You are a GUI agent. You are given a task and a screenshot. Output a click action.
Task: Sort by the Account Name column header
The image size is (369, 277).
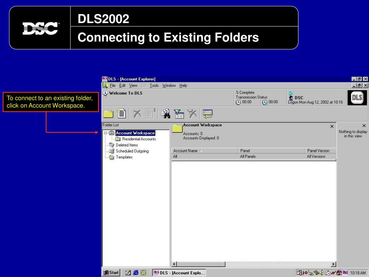pos(205,151)
